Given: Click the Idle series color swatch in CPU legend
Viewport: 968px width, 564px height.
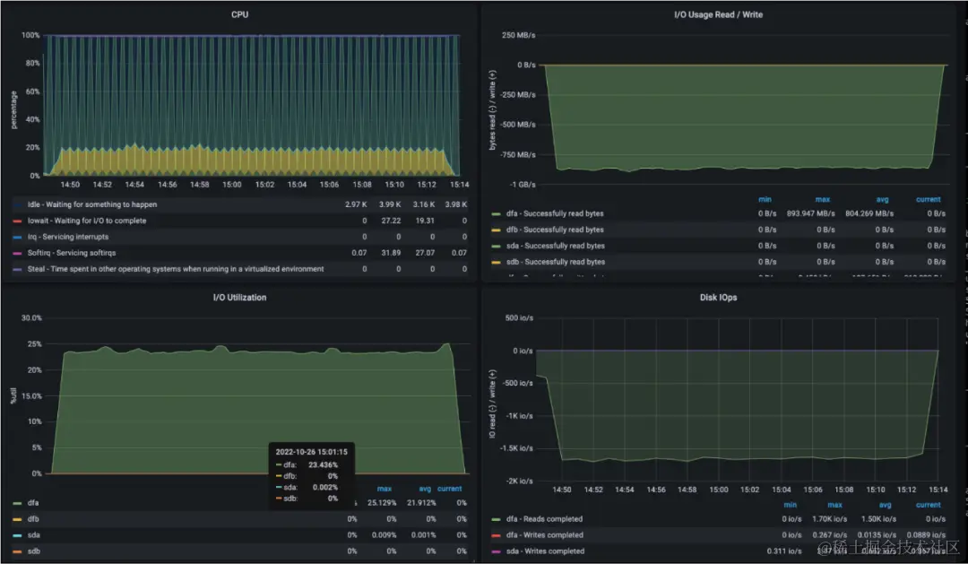Looking at the screenshot, I should [x=17, y=204].
